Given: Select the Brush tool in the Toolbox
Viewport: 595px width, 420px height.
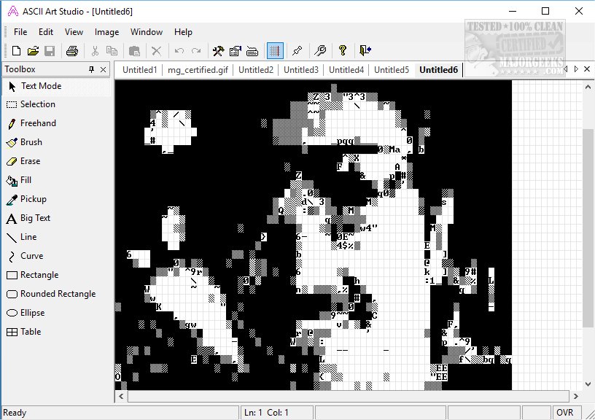Looking at the screenshot, I should pos(33,142).
